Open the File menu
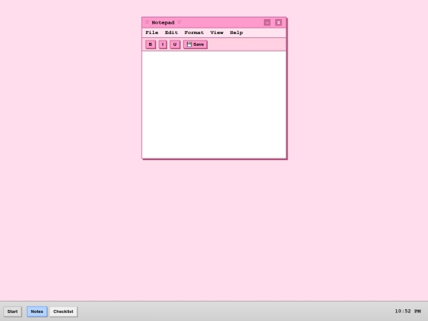This screenshot has width=428, height=321. click(151, 32)
